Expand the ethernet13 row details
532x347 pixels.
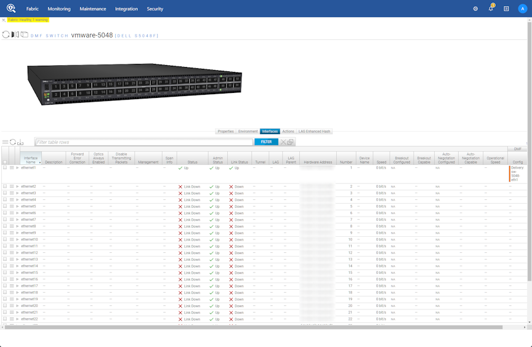17,260
